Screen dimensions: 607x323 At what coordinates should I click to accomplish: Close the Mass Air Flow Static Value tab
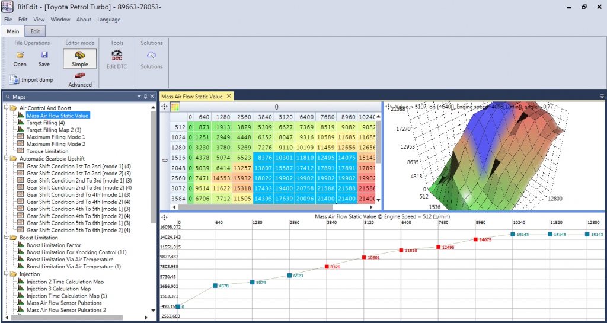click(x=229, y=96)
